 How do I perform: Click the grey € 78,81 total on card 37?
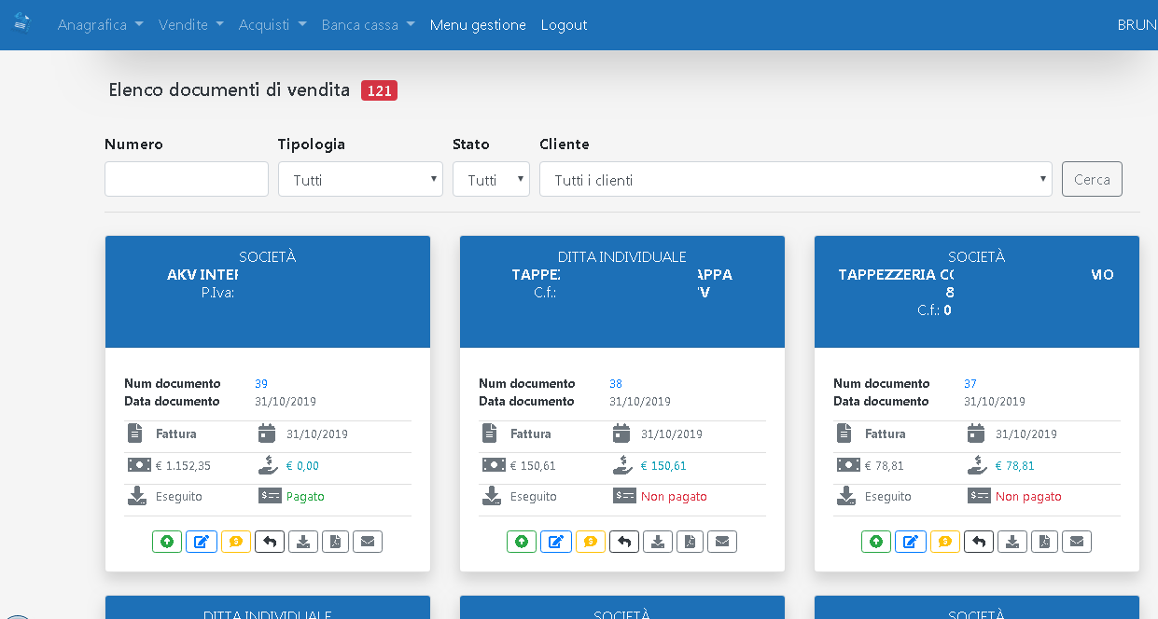pos(885,466)
